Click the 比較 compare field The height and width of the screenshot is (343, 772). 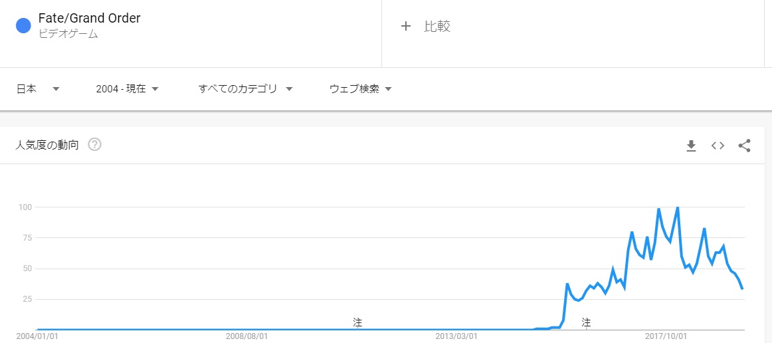[437, 27]
